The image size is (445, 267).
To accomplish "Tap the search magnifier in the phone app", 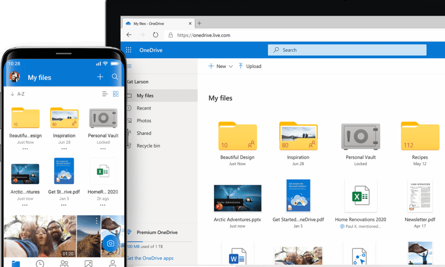I will pos(115,77).
